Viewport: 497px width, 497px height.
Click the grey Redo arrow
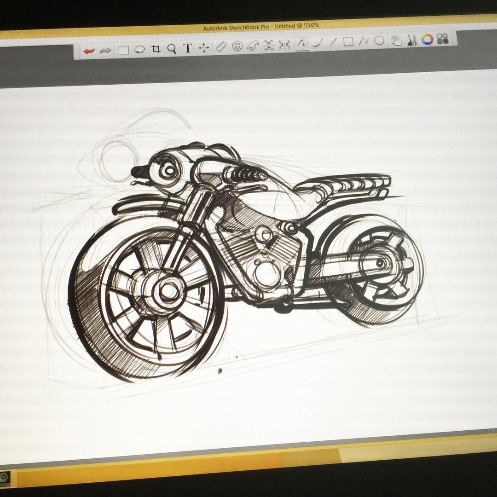tap(105, 50)
